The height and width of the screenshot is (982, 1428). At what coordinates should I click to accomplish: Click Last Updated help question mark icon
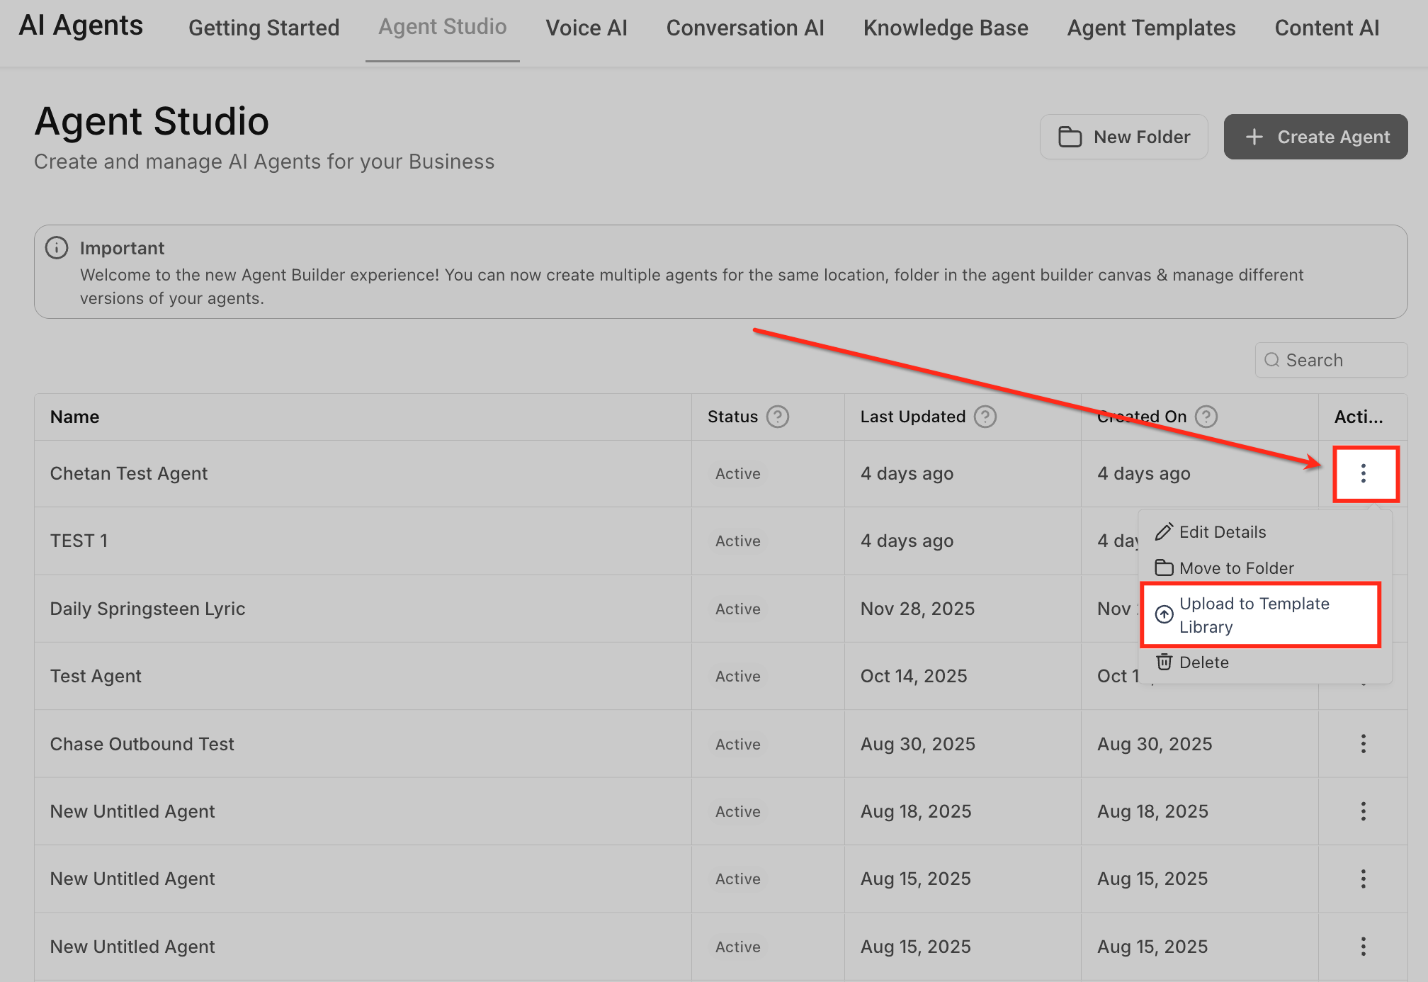point(985,417)
